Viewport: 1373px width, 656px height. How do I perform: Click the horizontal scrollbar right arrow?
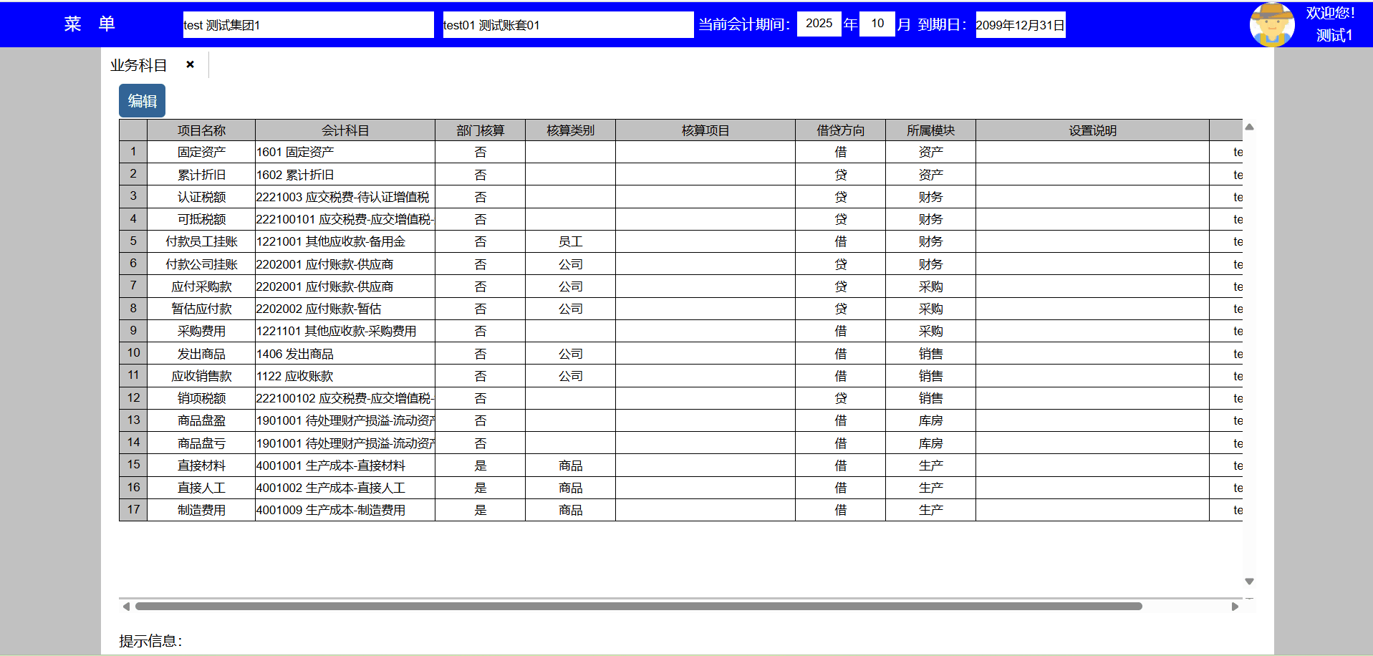tap(1235, 607)
